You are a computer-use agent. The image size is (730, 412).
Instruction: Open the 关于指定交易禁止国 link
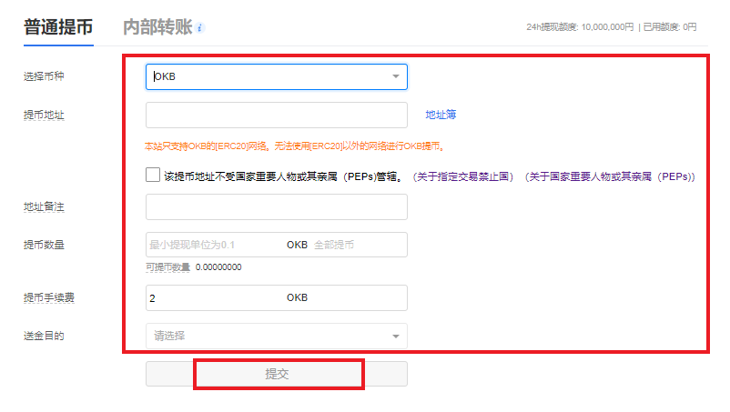tap(463, 176)
